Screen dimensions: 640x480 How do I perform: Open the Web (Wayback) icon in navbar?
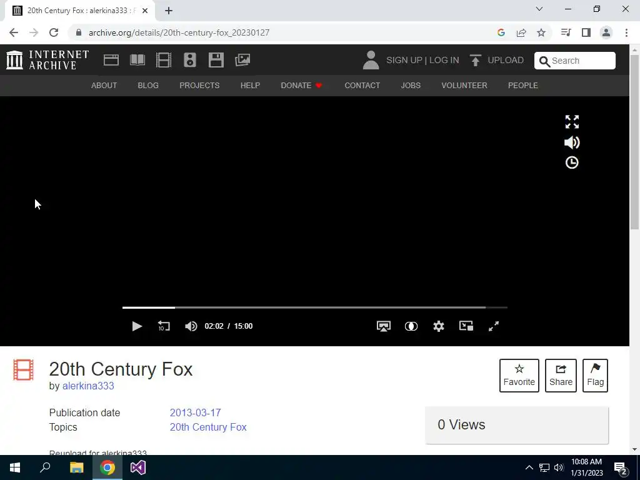click(111, 60)
